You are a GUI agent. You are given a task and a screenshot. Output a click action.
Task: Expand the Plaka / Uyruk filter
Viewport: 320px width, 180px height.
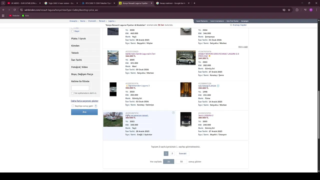point(84,38)
